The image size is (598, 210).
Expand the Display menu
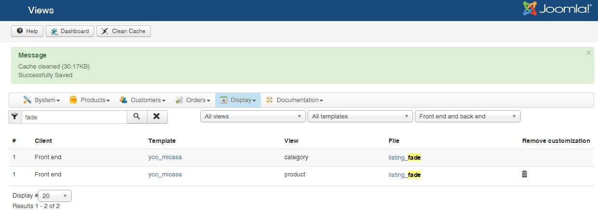point(238,100)
